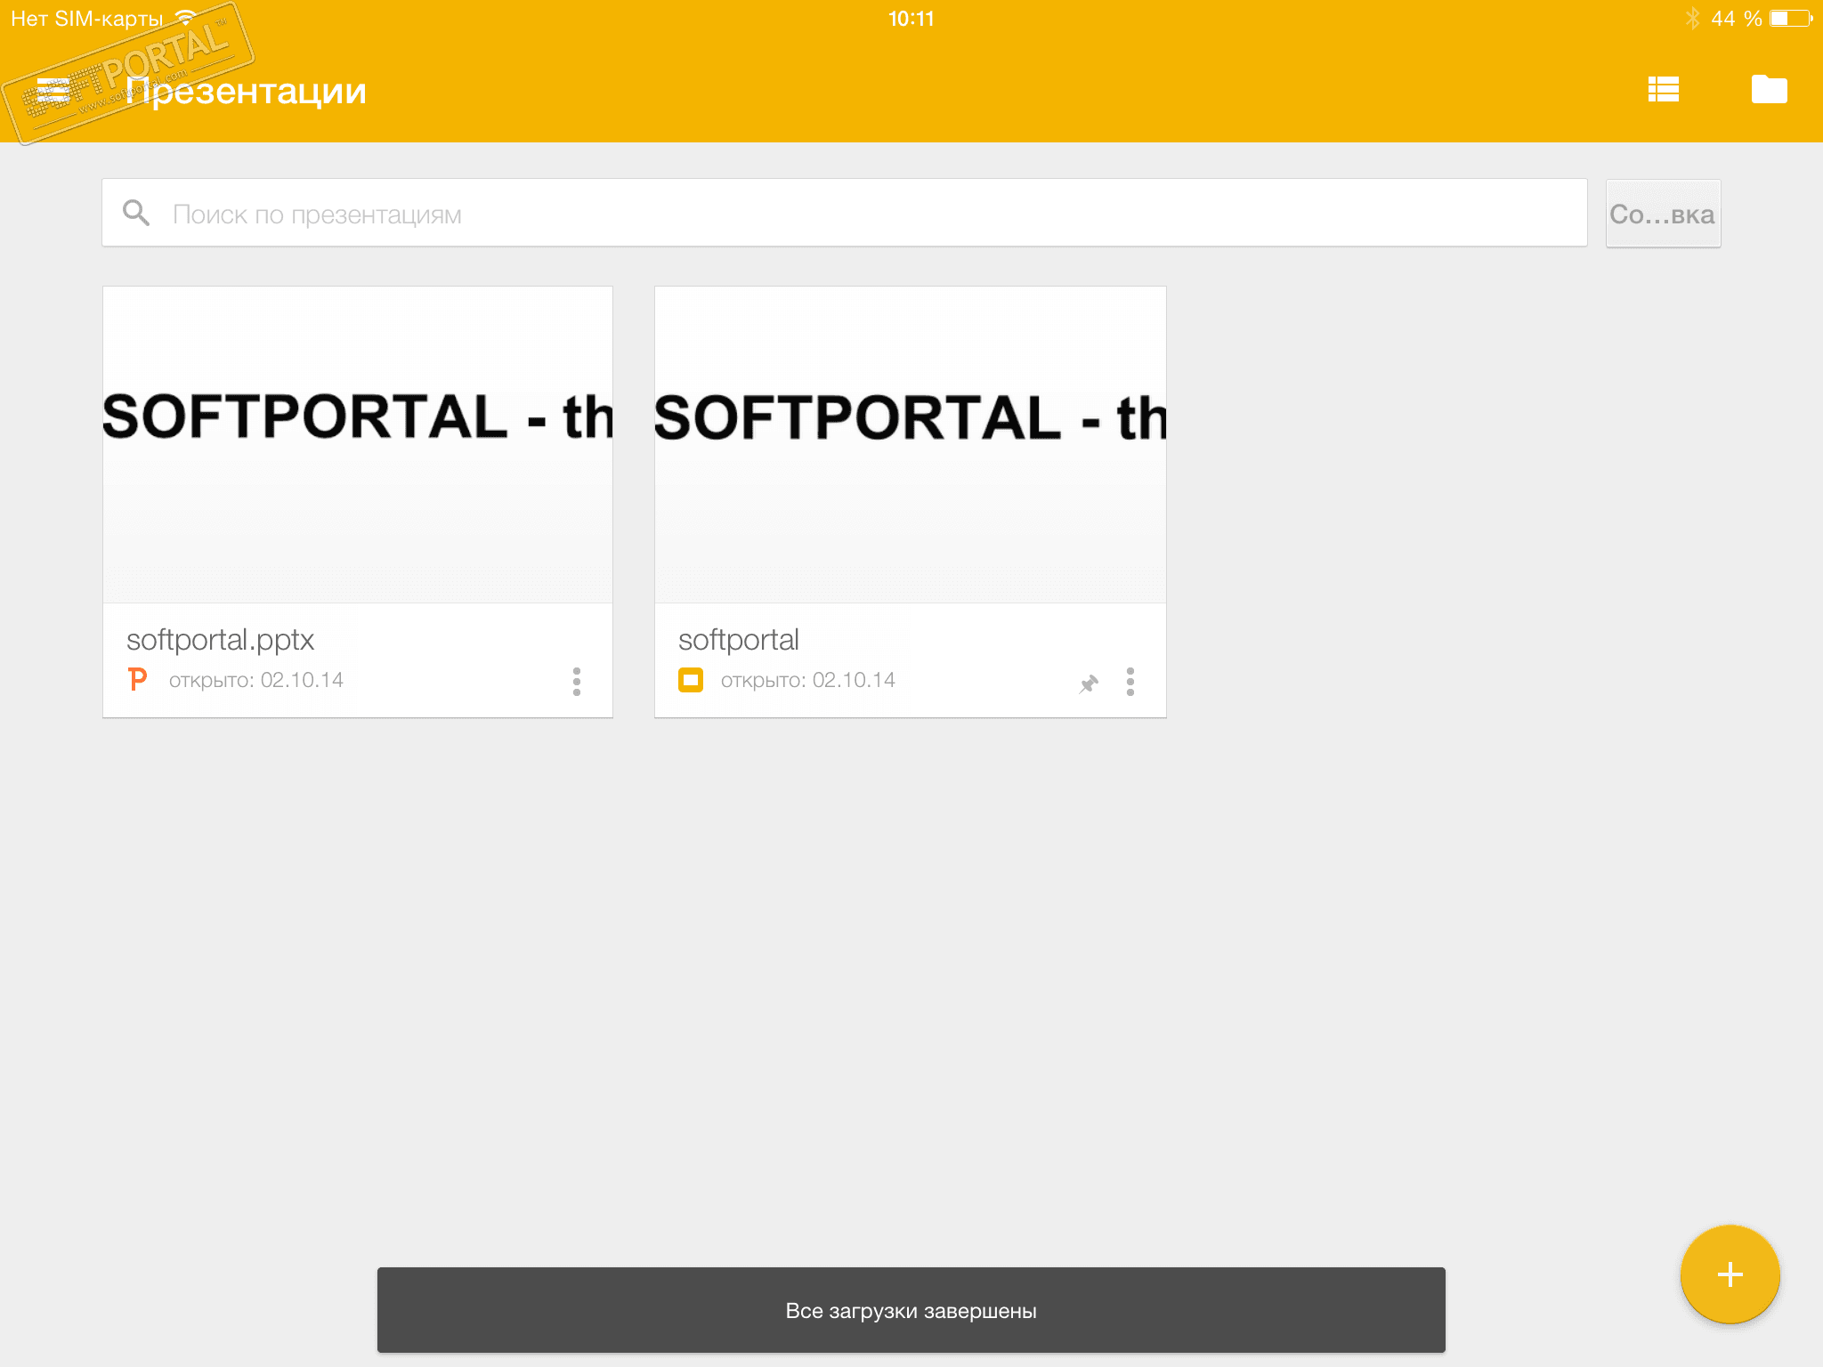The width and height of the screenshot is (1823, 1367).
Task: Switch to list view layout
Action: pos(1663,90)
